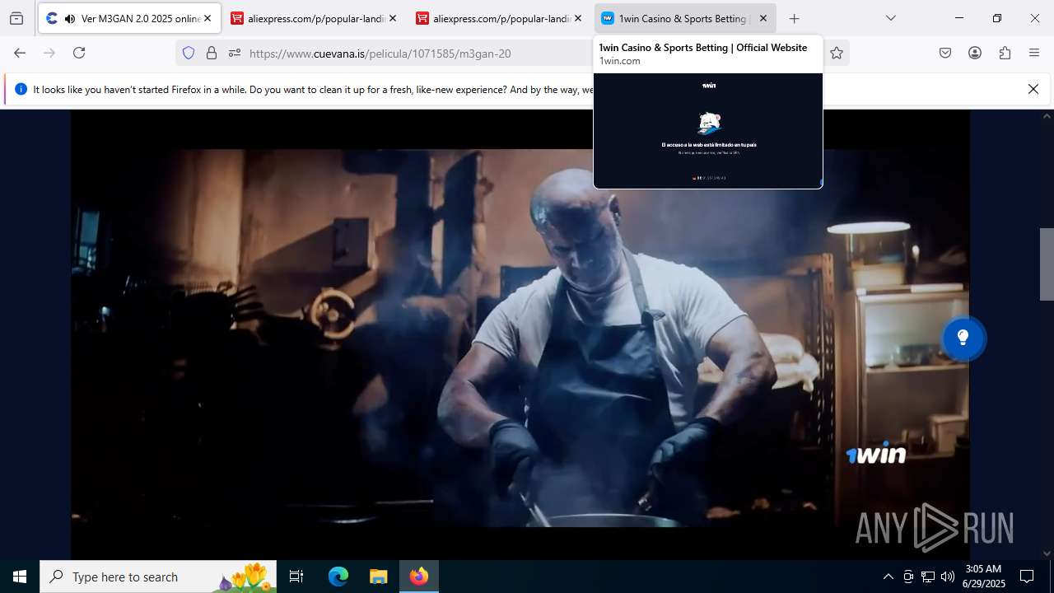
Task: Close the first aliexpress tab
Action: 393,18
